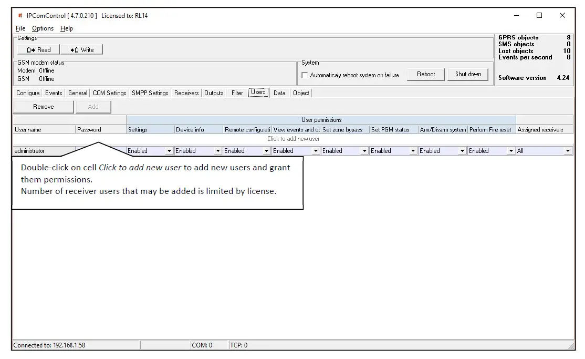Click the Reboot button

426,74
